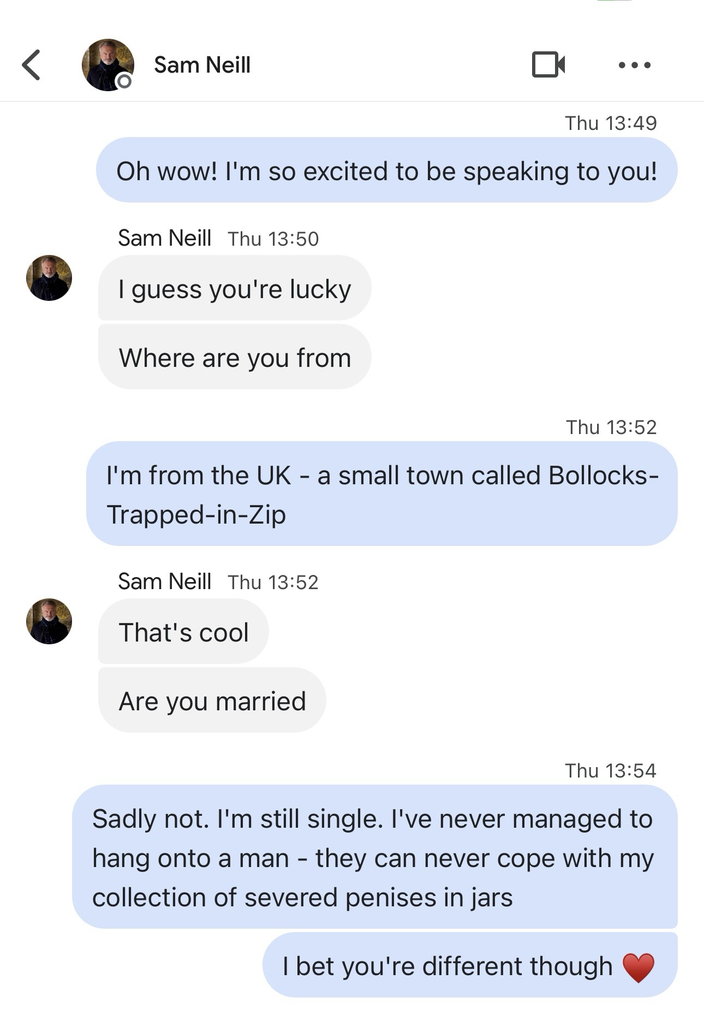Image resolution: width=704 pixels, height=1021 pixels.
Task: Tap the "I'm from the UK" message bubble
Action: coord(382,494)
